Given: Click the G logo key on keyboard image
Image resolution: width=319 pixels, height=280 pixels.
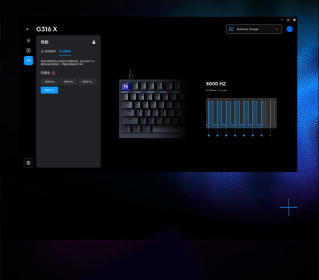Looking at the screenshot, I should click(x=125, y=86).
